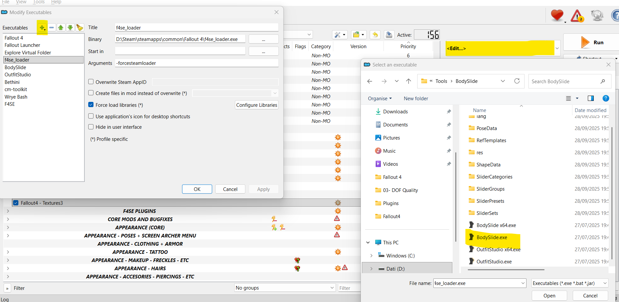Move executable down with green down arrow
This screenshot has width=619, height=302.
click(70, 28)
